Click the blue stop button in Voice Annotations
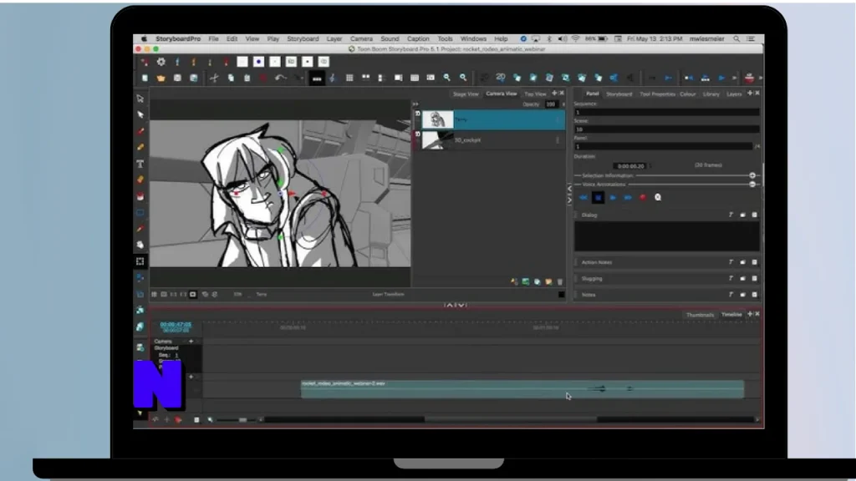 click(598, 197)
